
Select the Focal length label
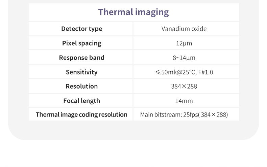point(81,101)
